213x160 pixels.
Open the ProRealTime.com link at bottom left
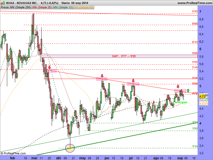click(15, 153)
